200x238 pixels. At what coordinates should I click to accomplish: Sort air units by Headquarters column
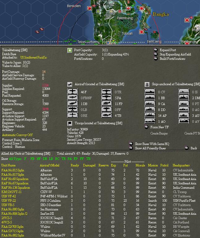(181, 165)
